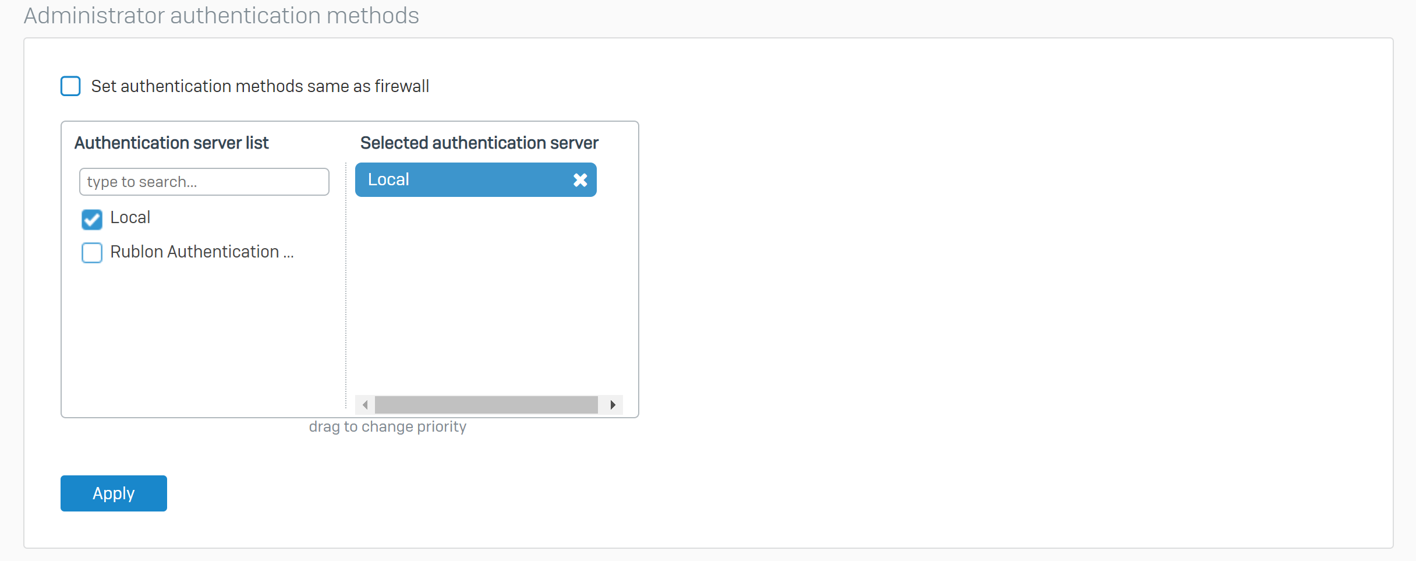Click the Local label in server list
Screen dimensions: 1416x561
click(130, 218)
